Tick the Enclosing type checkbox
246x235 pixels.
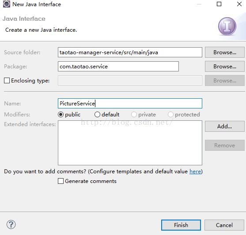click(7, 81)
